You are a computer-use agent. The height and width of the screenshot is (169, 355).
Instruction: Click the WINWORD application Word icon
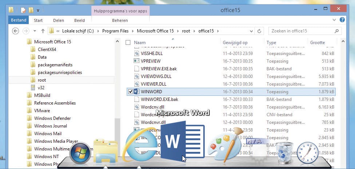tap(136, 91)
